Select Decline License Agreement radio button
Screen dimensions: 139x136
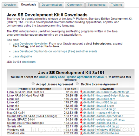tap(77, 84)
